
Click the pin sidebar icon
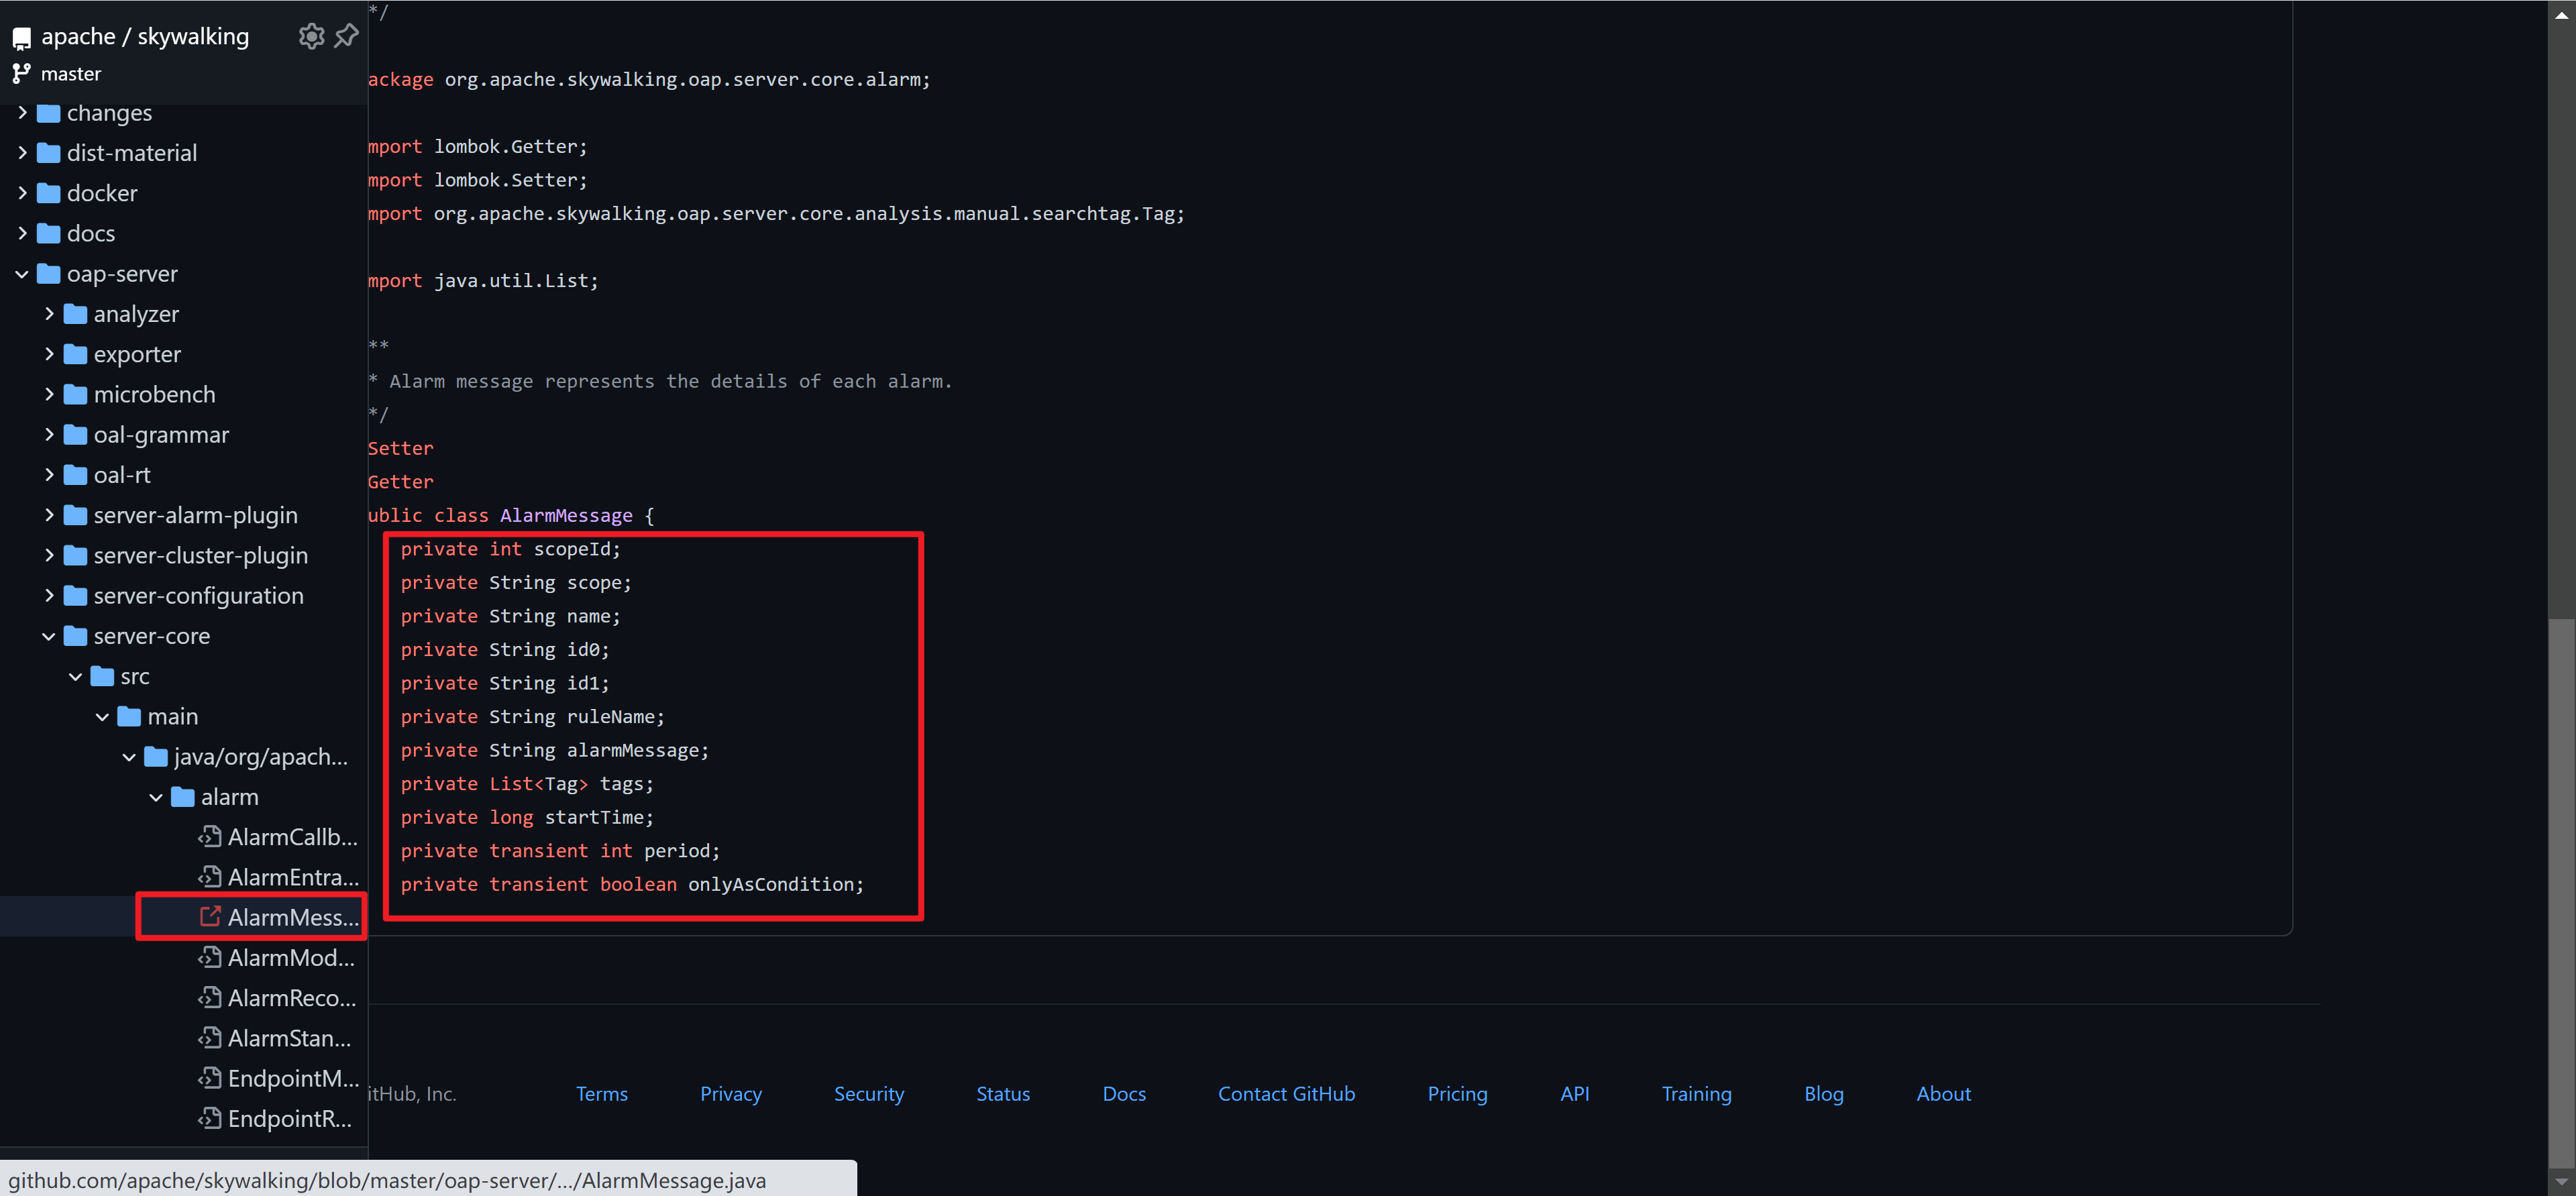point(346,36)
